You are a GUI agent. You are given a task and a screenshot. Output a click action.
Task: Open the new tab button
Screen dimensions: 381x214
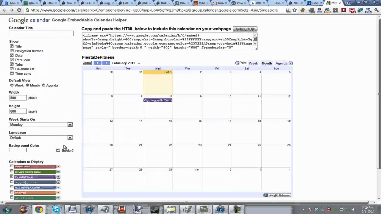(347, 3)
